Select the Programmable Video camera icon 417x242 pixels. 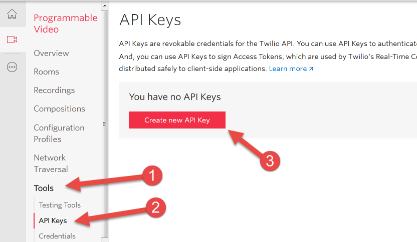(12, 39)
